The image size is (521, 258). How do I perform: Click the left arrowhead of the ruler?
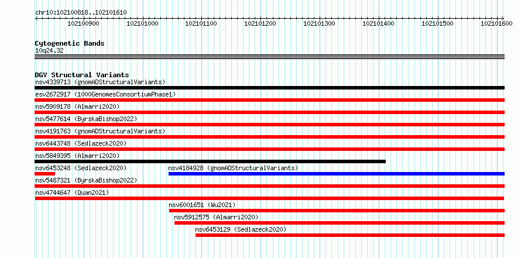click(36, 18)
